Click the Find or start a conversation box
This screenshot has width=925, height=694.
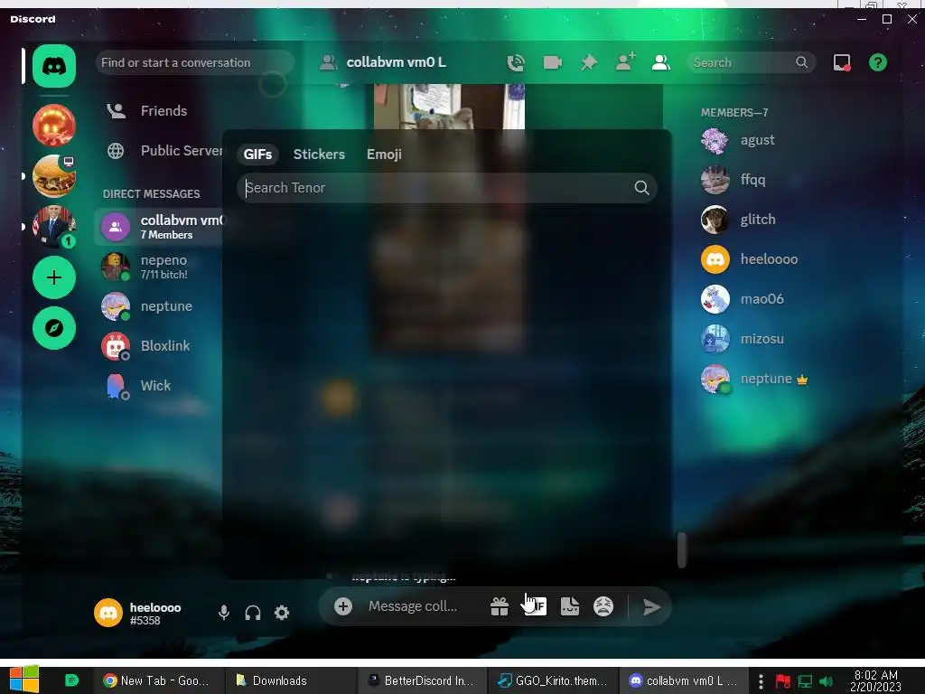click(195, 62)
